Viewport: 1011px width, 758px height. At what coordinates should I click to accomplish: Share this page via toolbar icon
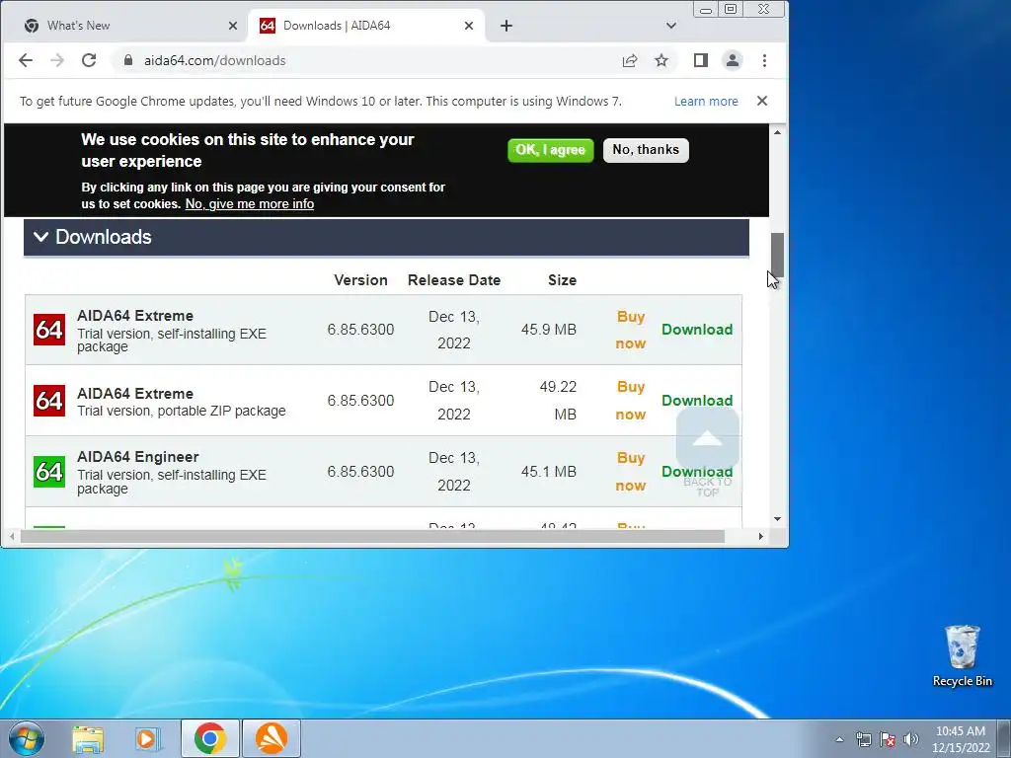[630, 60]
